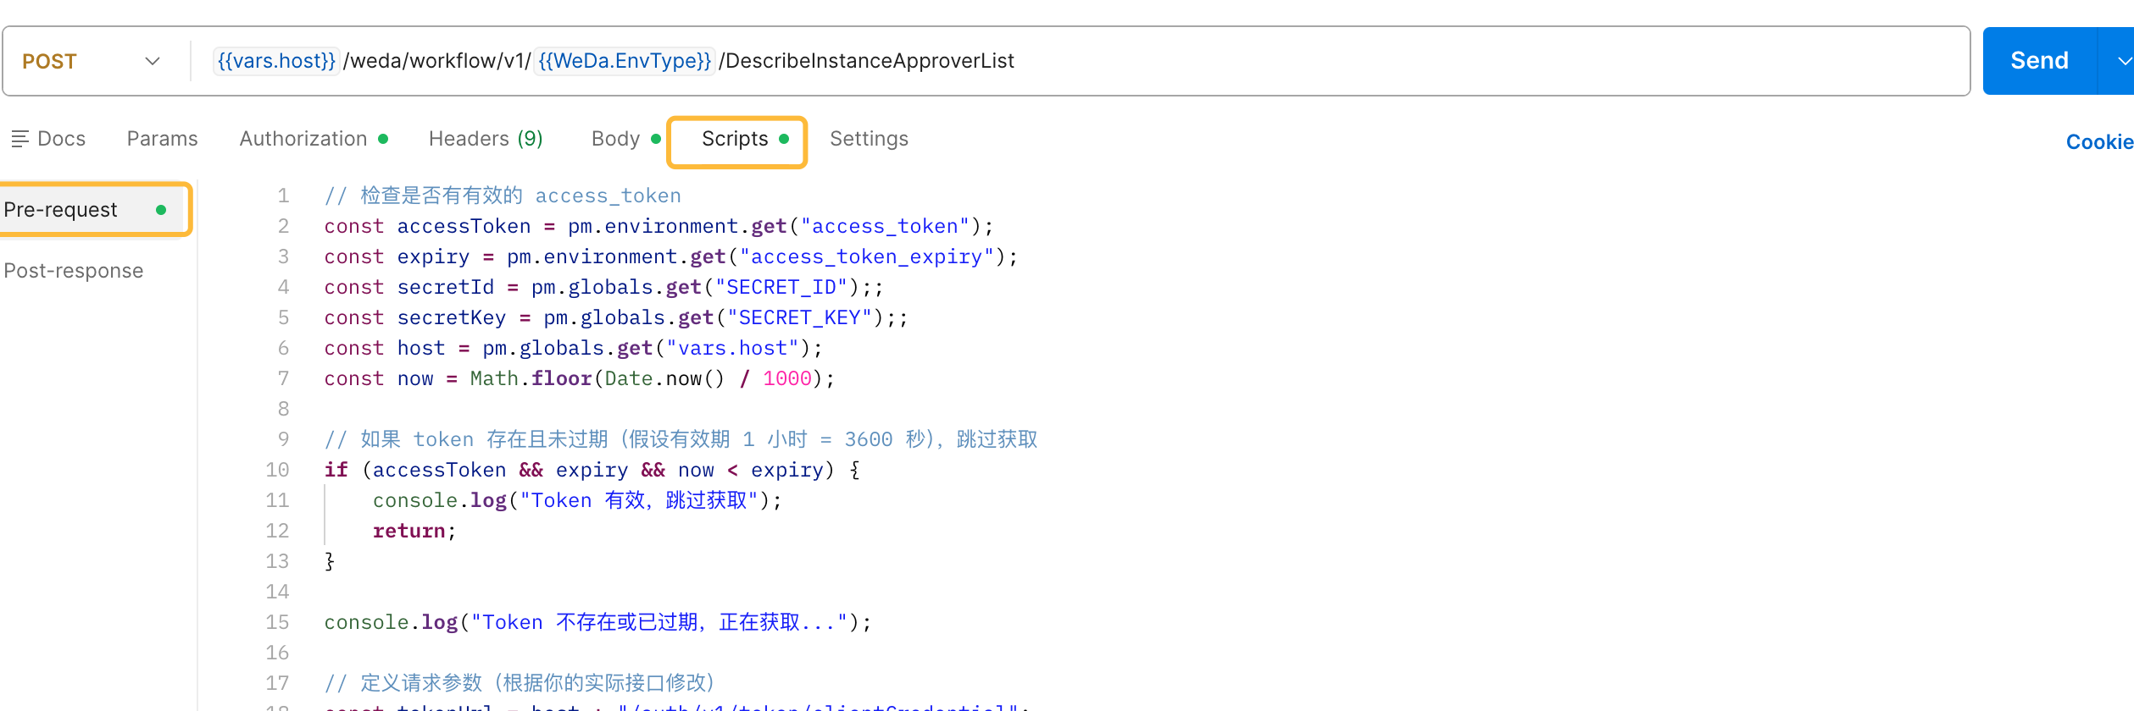This screenshot has height=711, width=2134.
Task: Click line number 1 in the editor gutter
Action: 283,196
